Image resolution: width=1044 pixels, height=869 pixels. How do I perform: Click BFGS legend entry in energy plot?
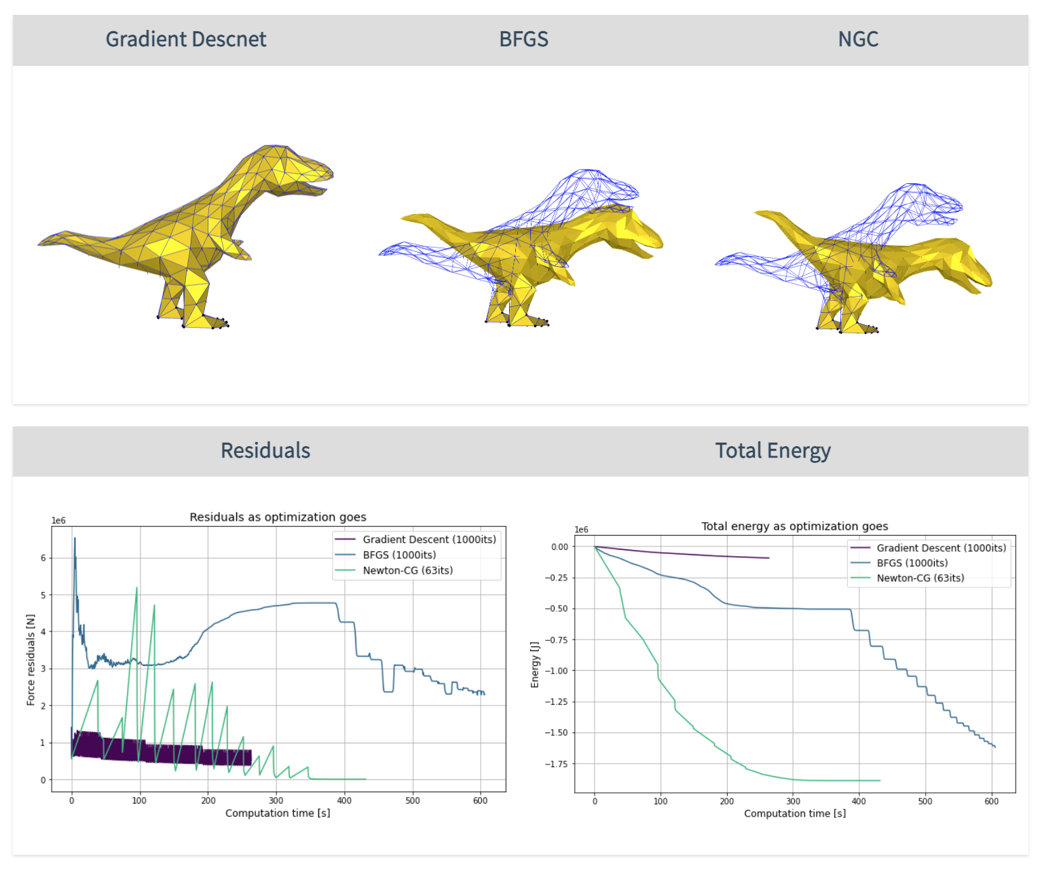click(912, 563)
